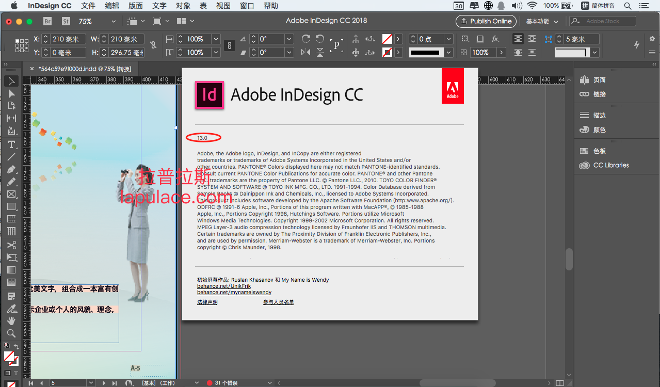Expand the 基本功能 workspace switcher
Viewport: 660px width, 387px height.
542,21
